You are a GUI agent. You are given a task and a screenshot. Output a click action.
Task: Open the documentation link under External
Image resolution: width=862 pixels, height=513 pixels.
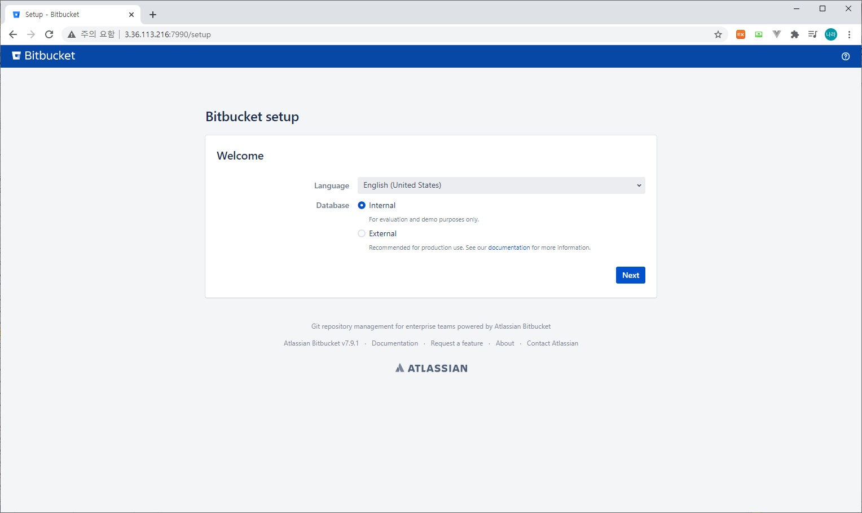tap(509, 247)
